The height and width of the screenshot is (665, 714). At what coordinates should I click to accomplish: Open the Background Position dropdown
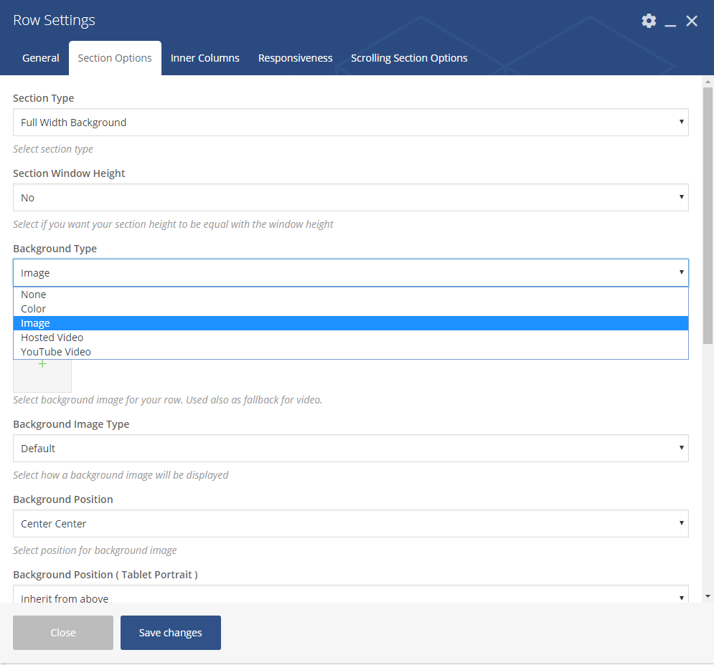[350, 524]
